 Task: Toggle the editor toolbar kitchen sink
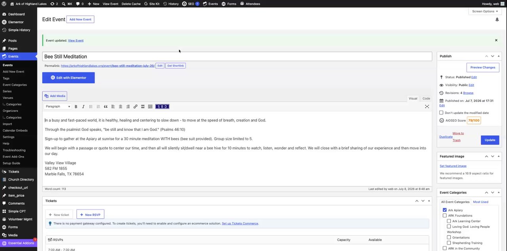(150, 107)
